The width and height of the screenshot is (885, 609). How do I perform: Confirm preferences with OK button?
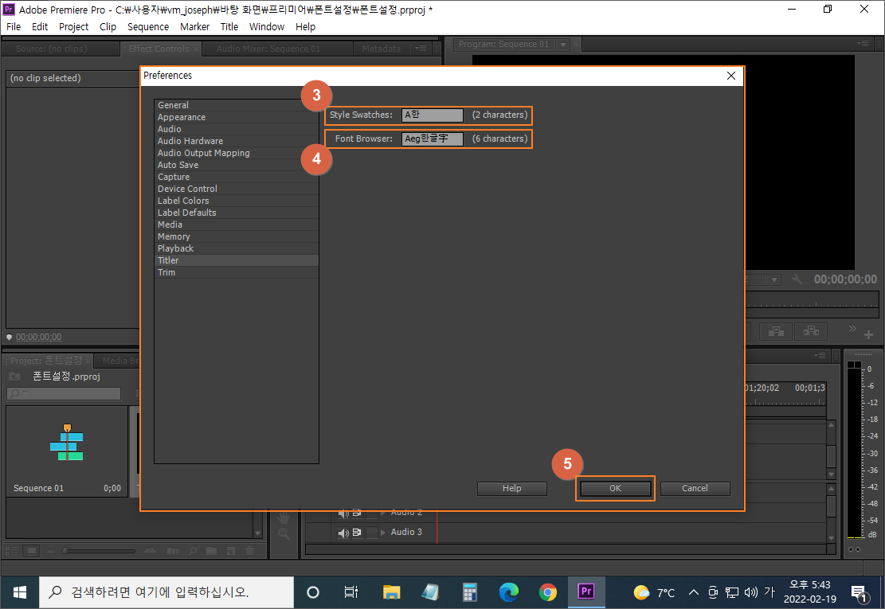[x=615, y=488]
